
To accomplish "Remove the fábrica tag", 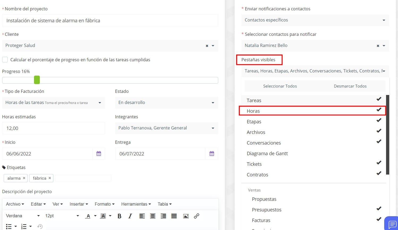I will pyautogui.click(x=50, y=178).
